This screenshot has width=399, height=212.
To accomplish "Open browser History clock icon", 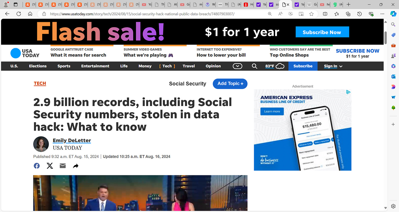I will [360, 14].
